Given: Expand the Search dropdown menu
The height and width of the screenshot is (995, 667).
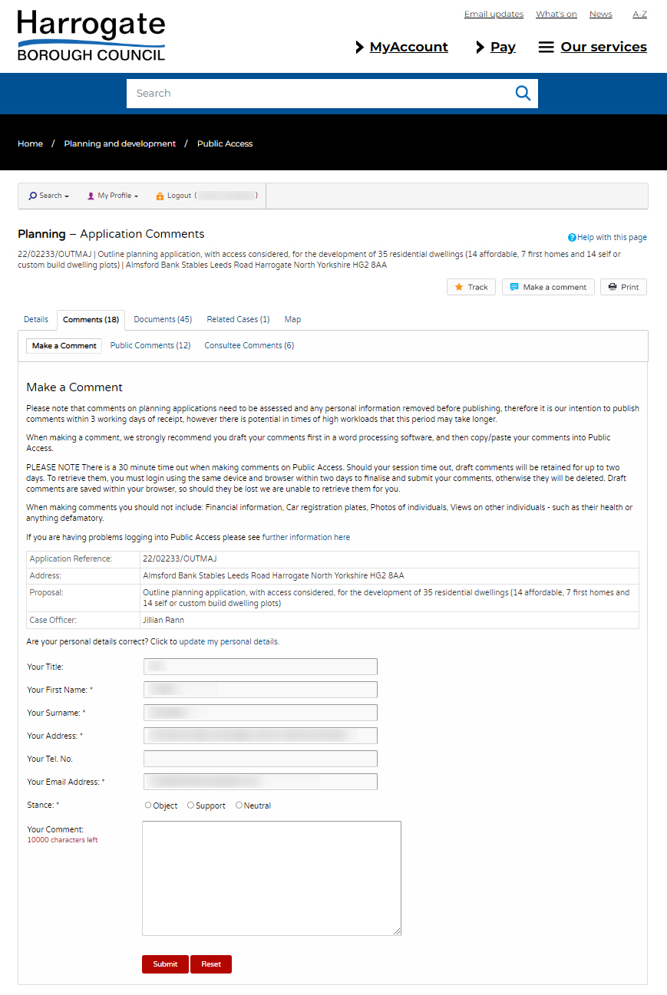Looking at the screenshot, I should click(x=49, y=196).
